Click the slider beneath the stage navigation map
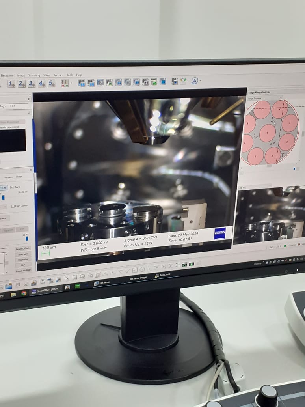The image size is (305, 407). point(270,166)
